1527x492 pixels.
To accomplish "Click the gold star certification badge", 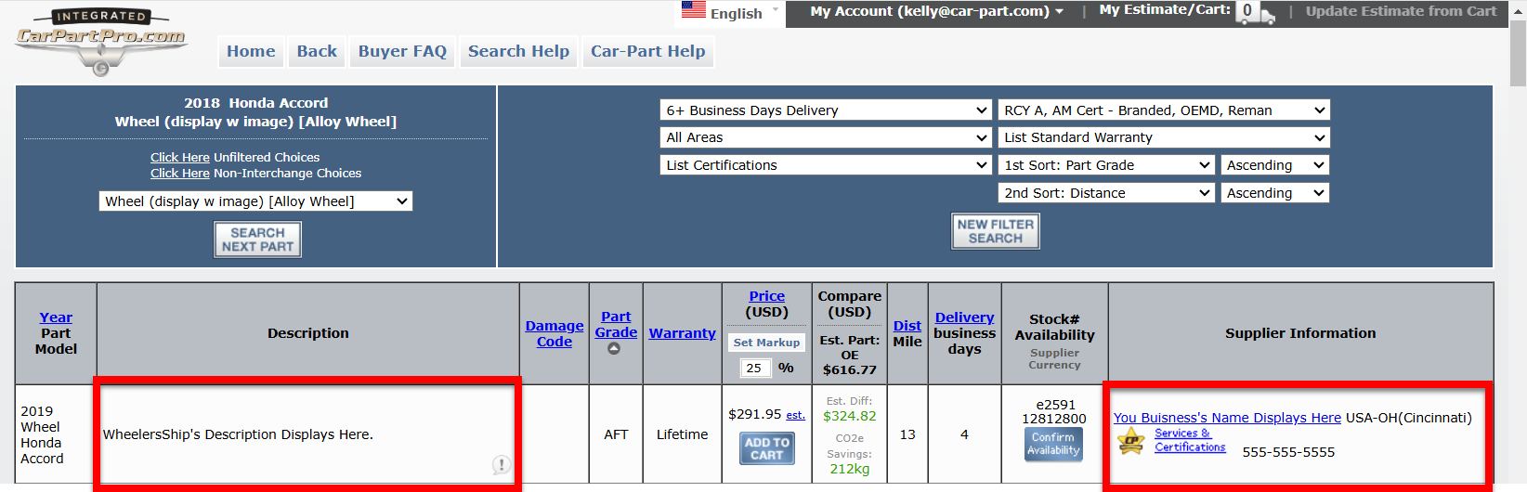I will click(x=1130, y=440).
